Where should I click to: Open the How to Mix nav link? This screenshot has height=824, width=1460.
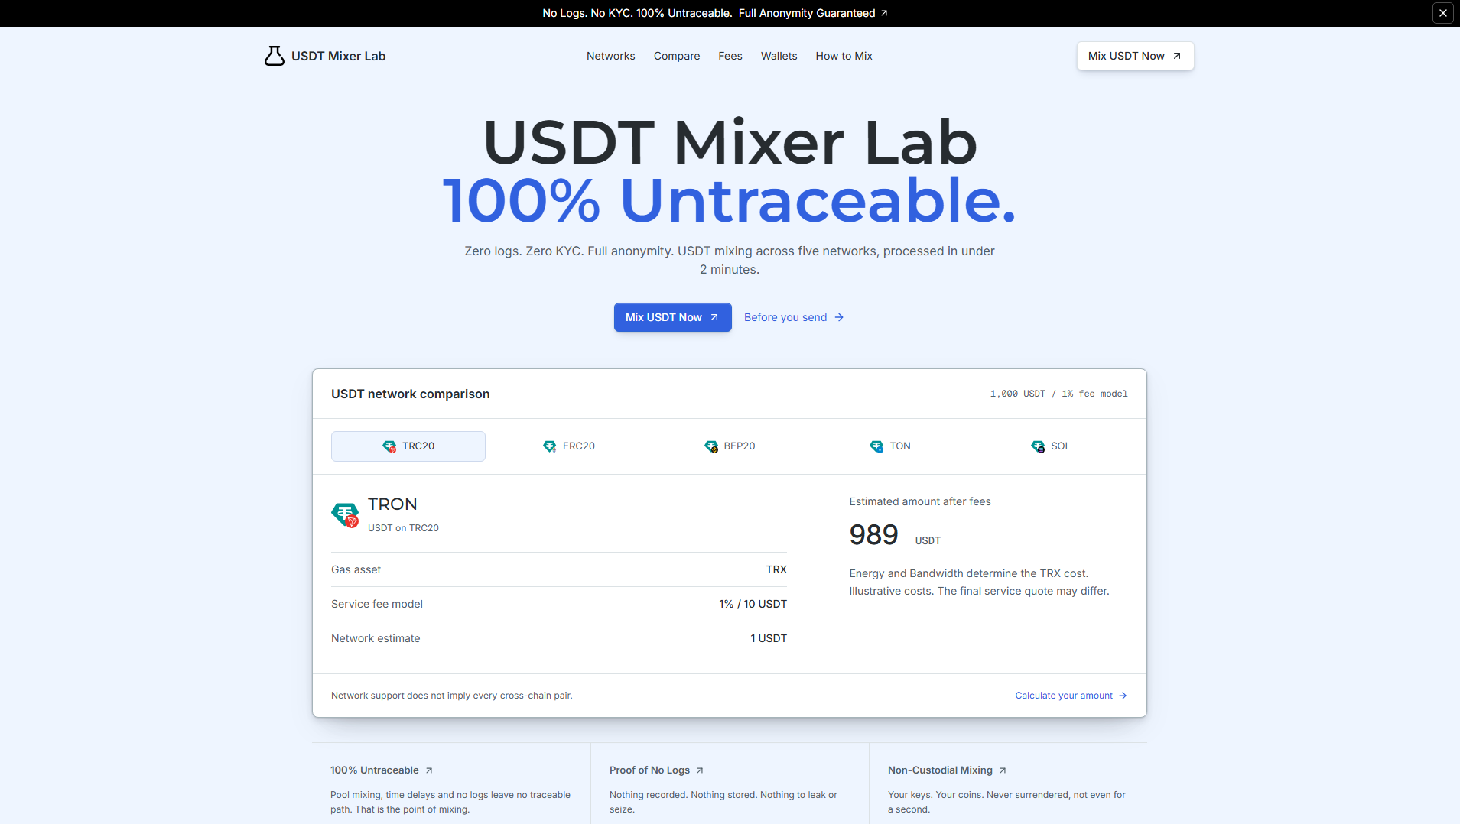(x=844, y=56)
